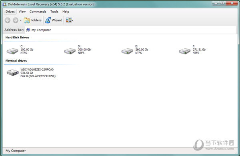240x156 pixels.
Task: Click the F: 271.51 Gb label
Action: [x=199, y=50]
